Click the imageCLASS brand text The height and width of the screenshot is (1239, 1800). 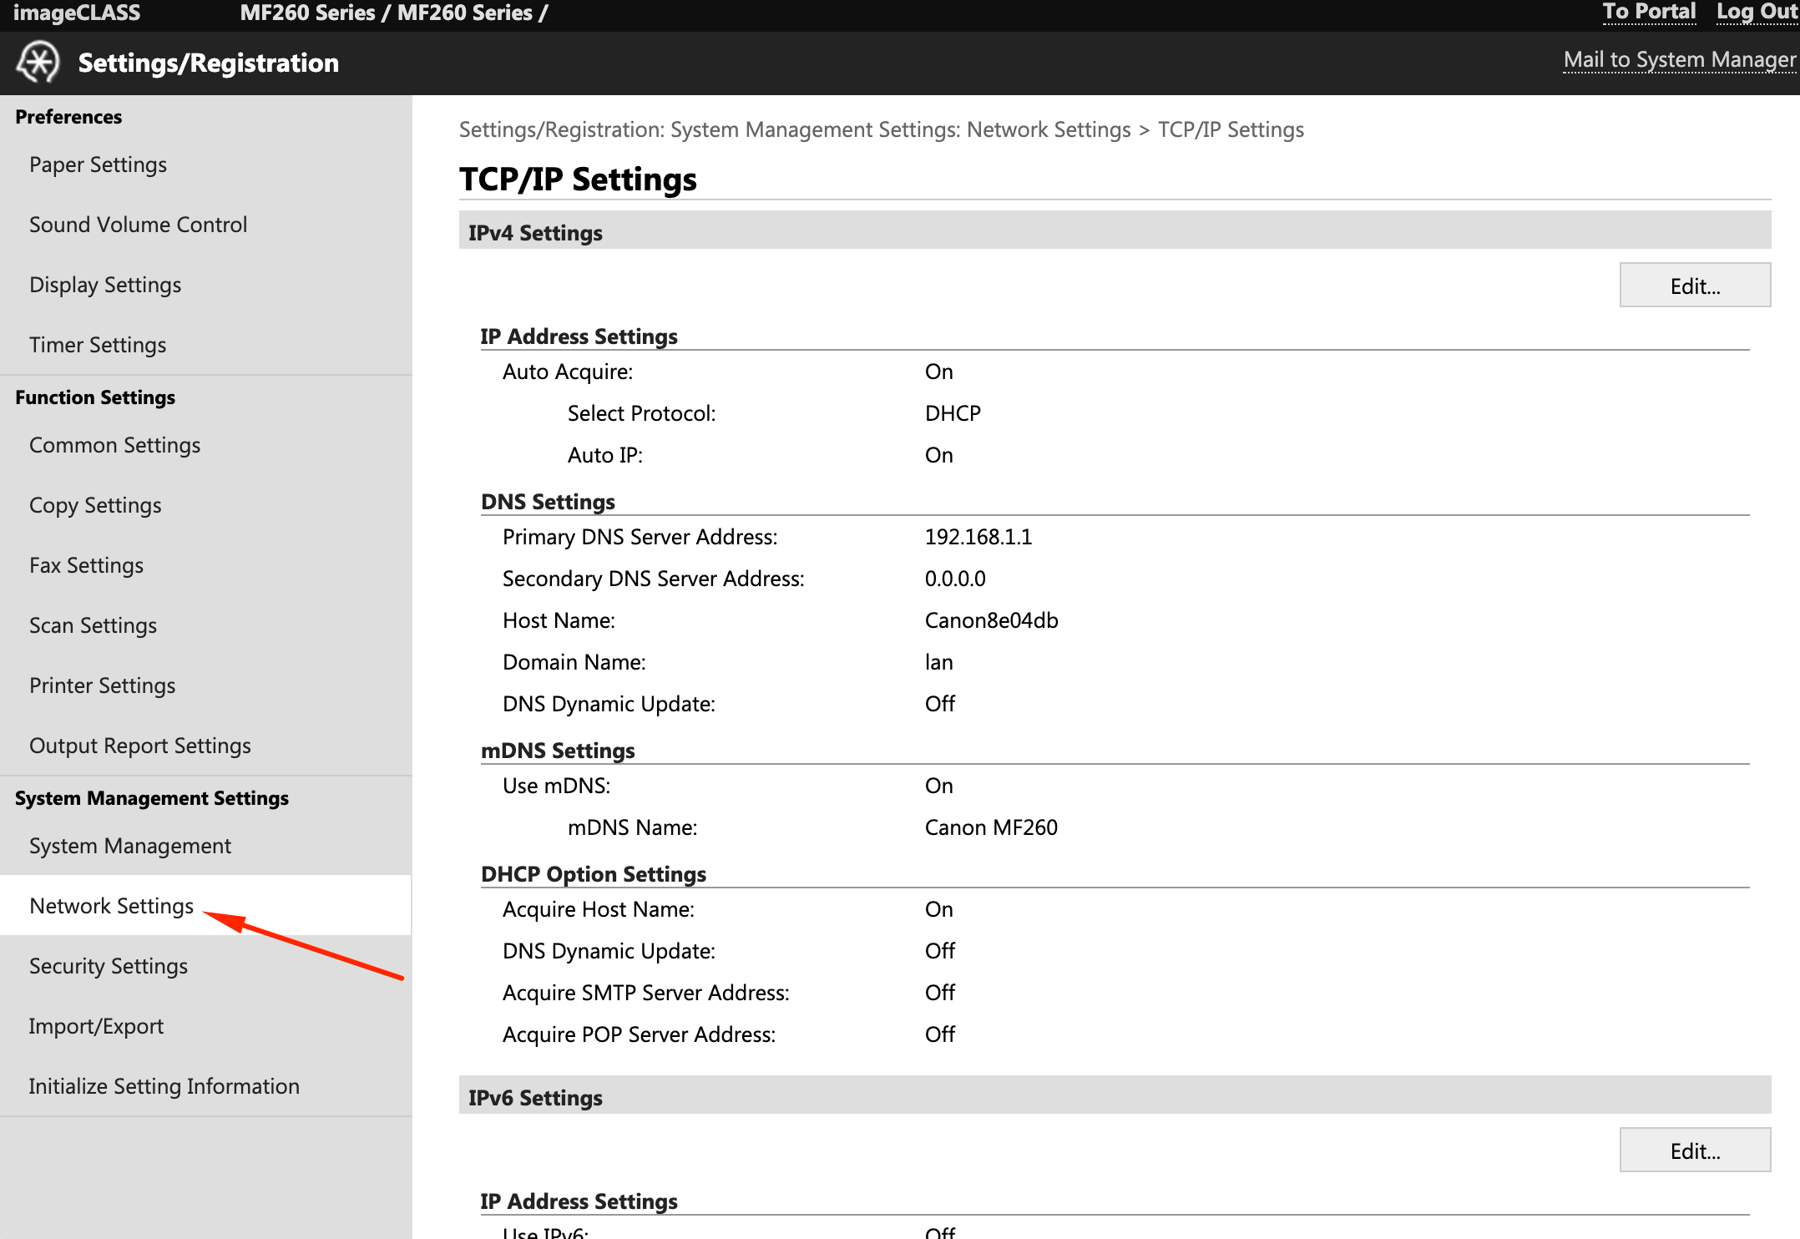pyautogui.click(x=77, y=13)
